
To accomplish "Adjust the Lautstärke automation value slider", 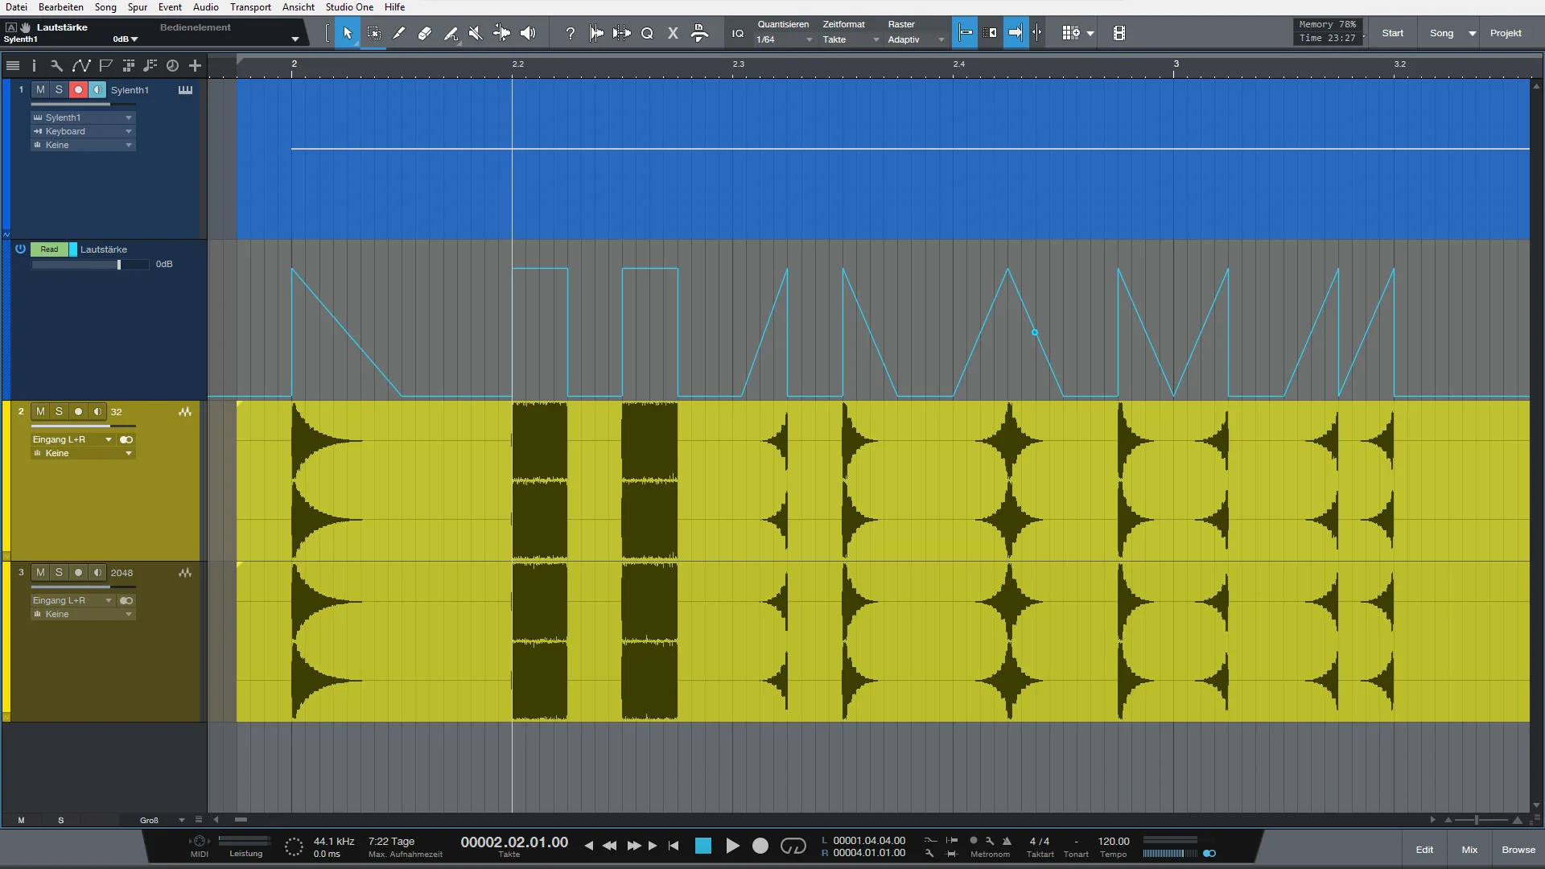I will [90, 265].
